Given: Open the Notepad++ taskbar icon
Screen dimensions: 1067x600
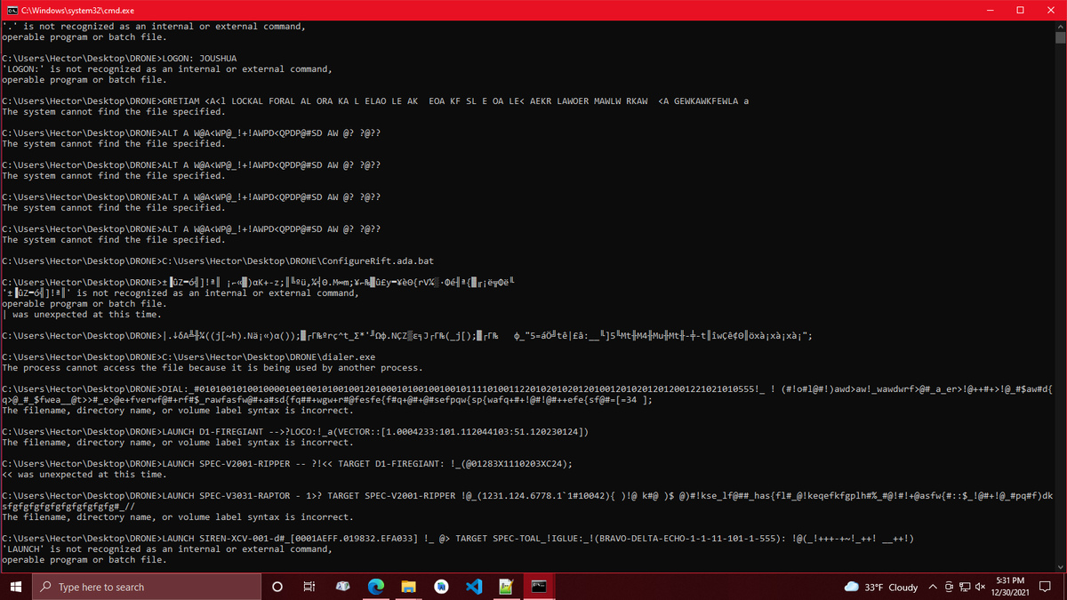Looking at the screenshot, I should pos(507,587).
